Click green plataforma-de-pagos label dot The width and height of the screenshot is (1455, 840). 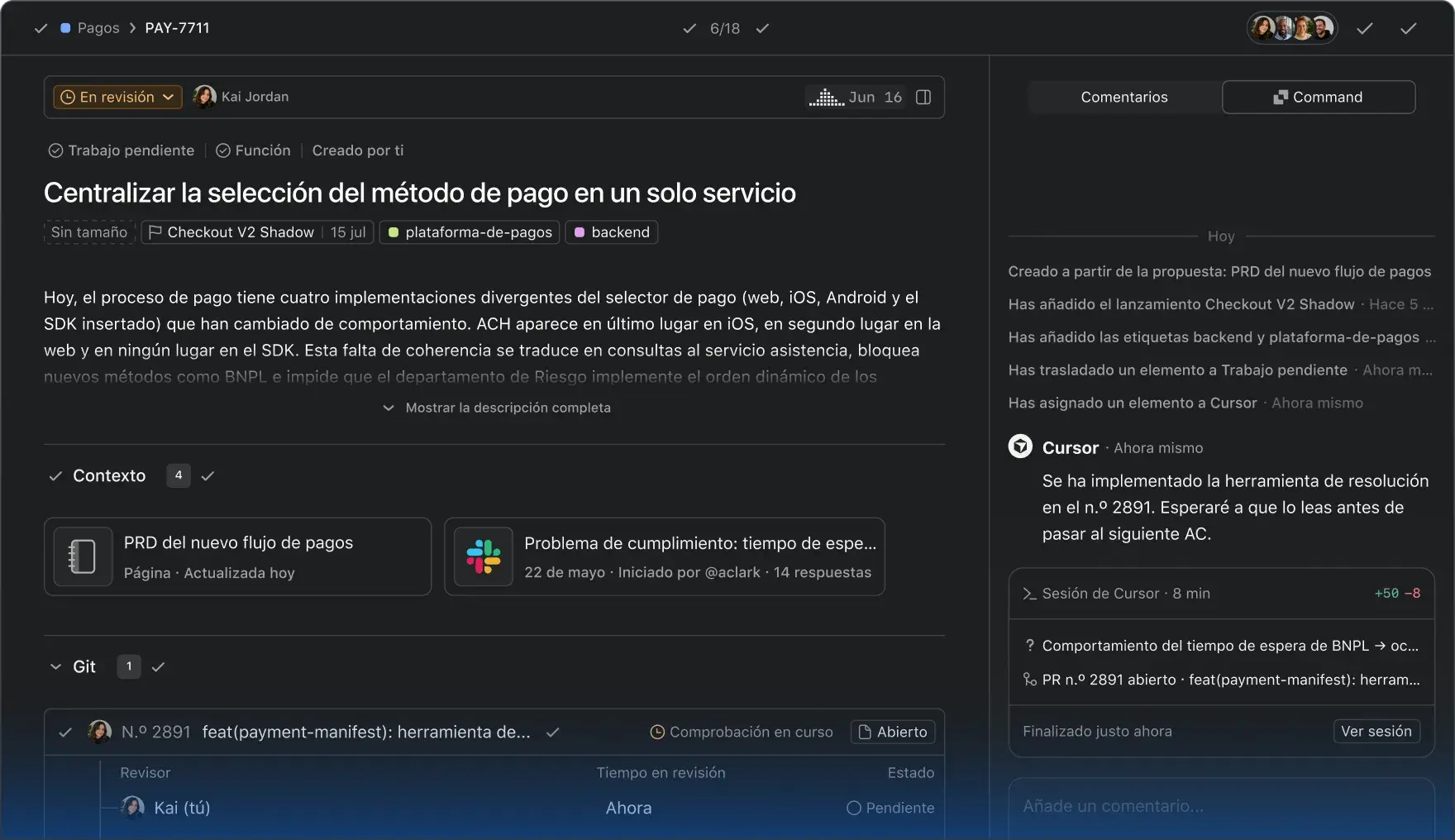point(394,232)
